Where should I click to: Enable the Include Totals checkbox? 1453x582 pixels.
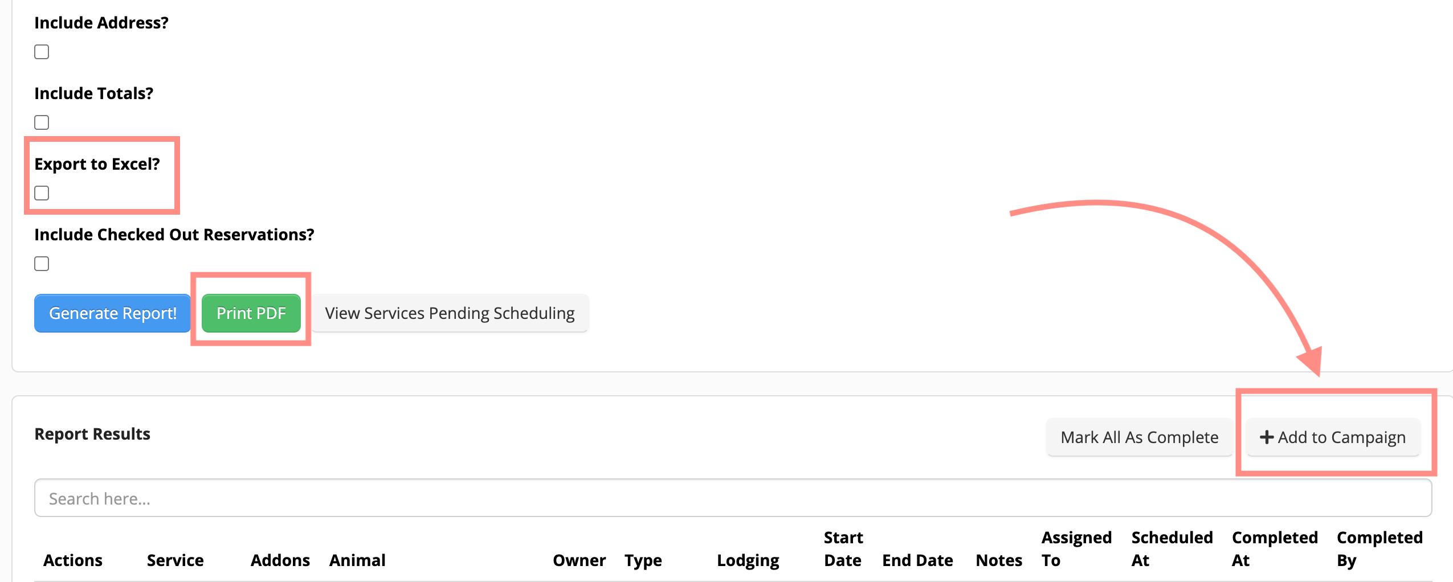tap(42, 122)
